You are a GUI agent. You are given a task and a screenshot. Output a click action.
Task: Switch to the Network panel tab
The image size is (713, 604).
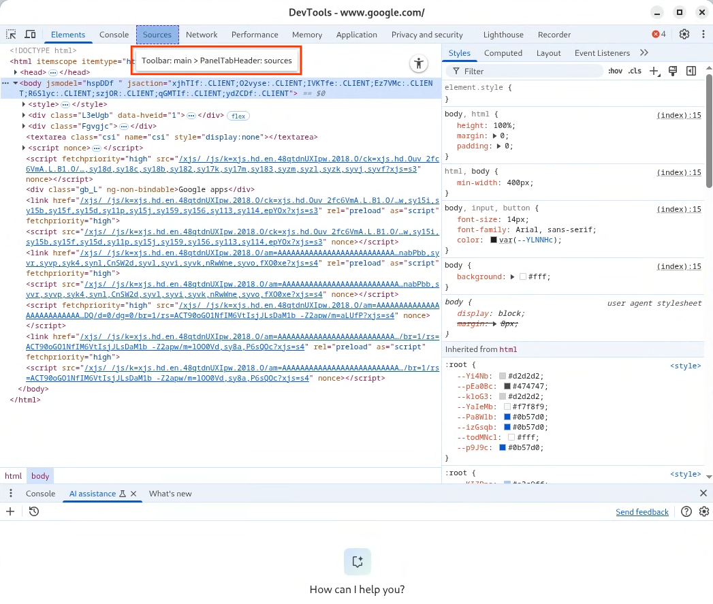[202, 35]
